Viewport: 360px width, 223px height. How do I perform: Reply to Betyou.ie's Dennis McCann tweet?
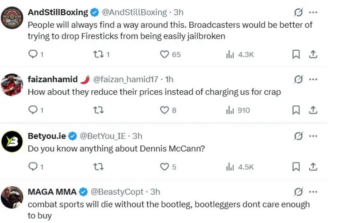pos(33,167)
